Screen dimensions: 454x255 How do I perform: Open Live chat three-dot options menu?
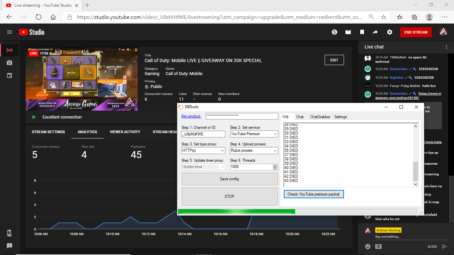click(x=446, y=47)
